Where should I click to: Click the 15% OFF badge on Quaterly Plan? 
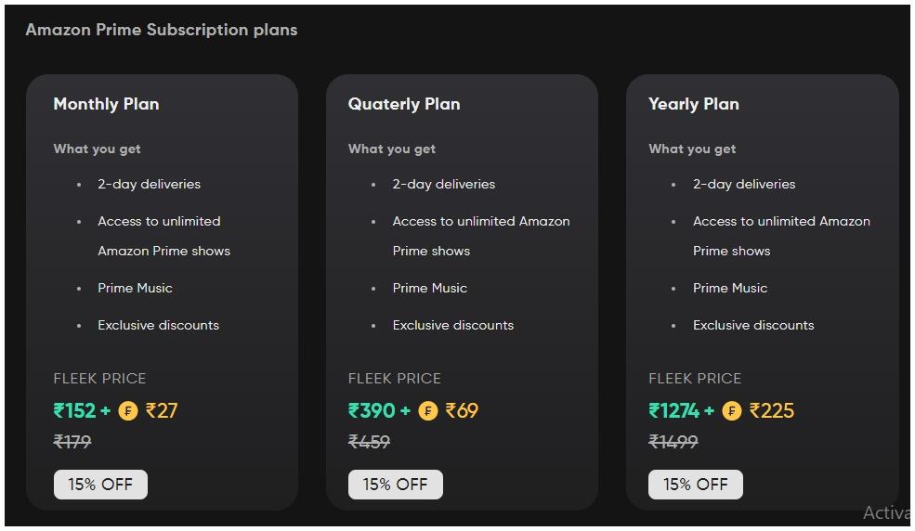(x=395, y=485)
